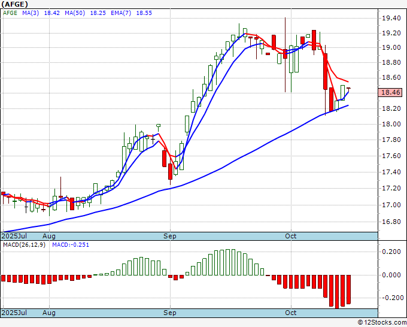Screen dimensions: 407x327
Task: Click the 17.60 price axis label
Action: click(x=391, y=156)
